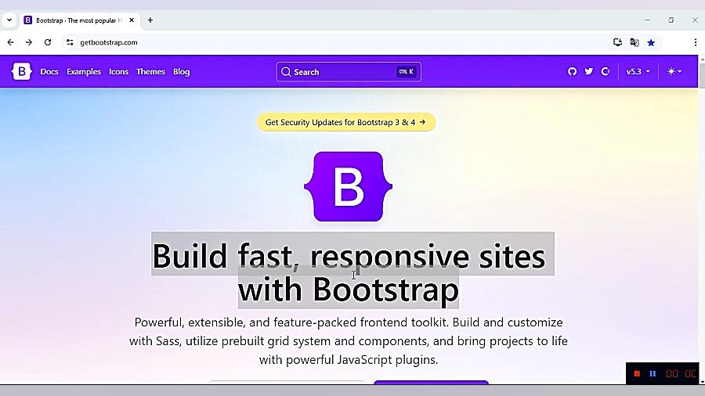Open the Docs navigation link
This screenshot has width=705, height=396.
coord(49,72)
